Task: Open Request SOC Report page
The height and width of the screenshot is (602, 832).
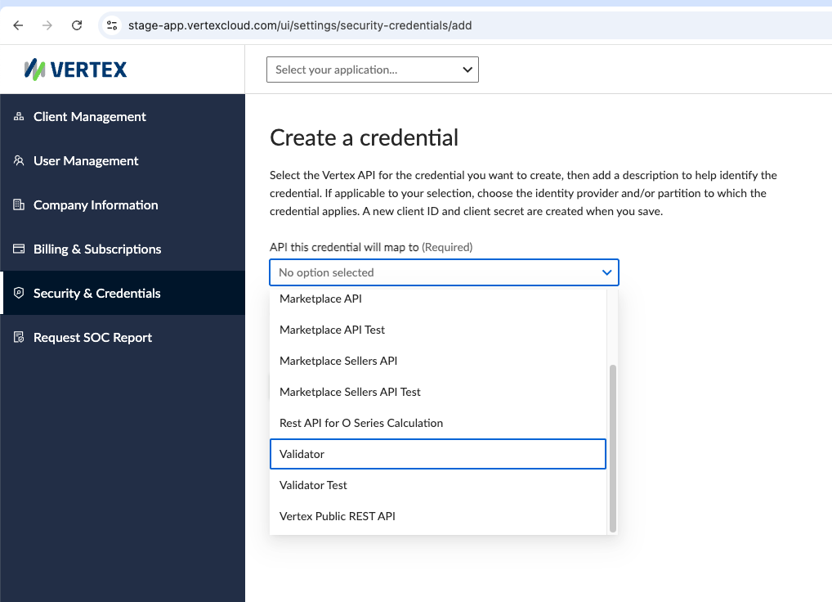Action: tap(123, 337)
